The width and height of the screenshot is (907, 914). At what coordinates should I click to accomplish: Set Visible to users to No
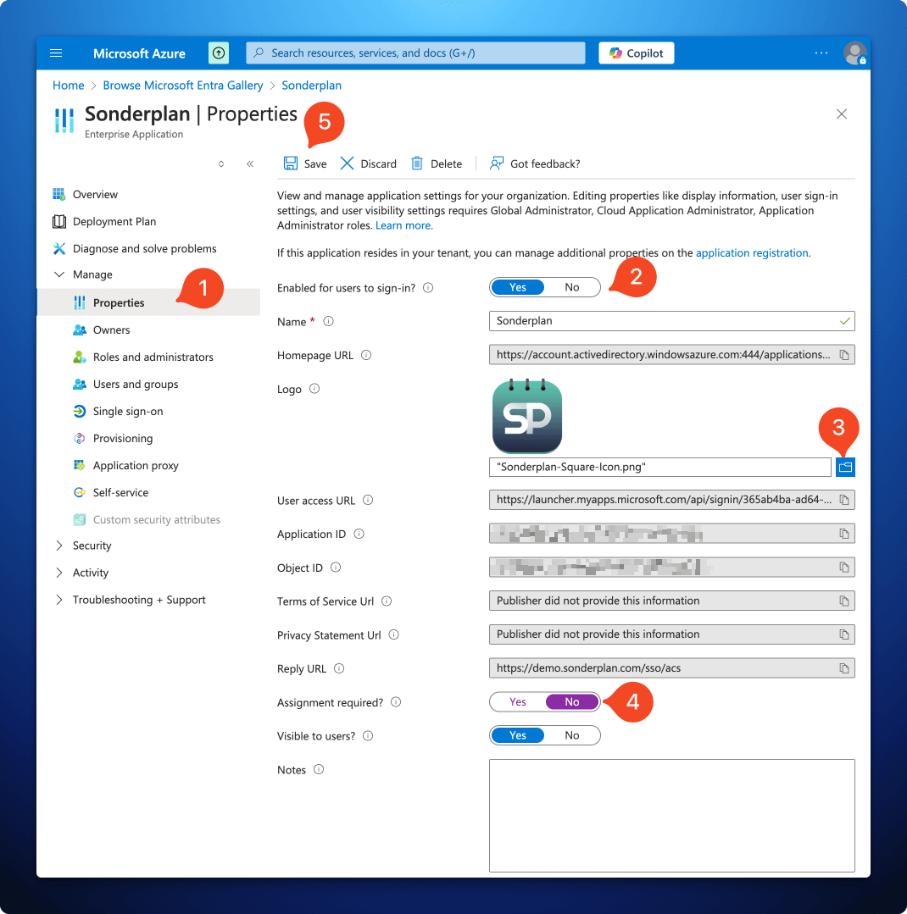coord(571,734)
